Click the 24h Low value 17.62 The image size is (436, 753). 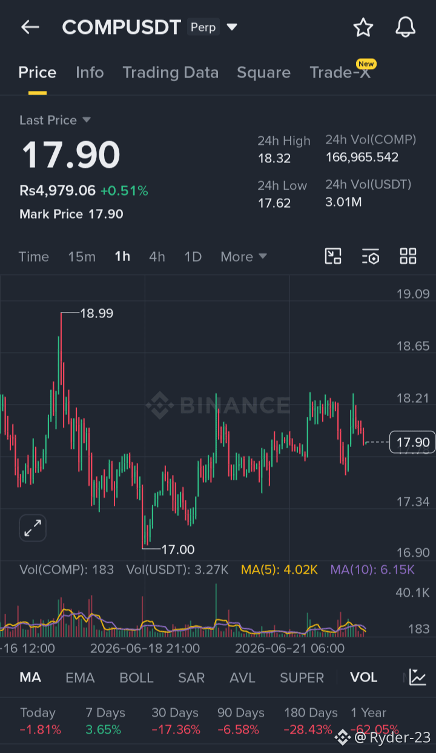[x=274, y=203]
